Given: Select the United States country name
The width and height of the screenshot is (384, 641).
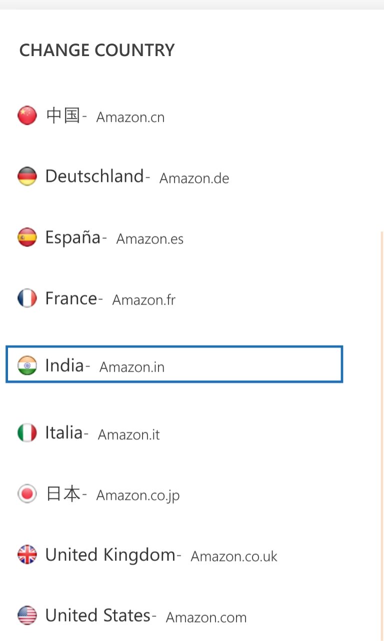Looking at the screenshot, I should [98, 615].
